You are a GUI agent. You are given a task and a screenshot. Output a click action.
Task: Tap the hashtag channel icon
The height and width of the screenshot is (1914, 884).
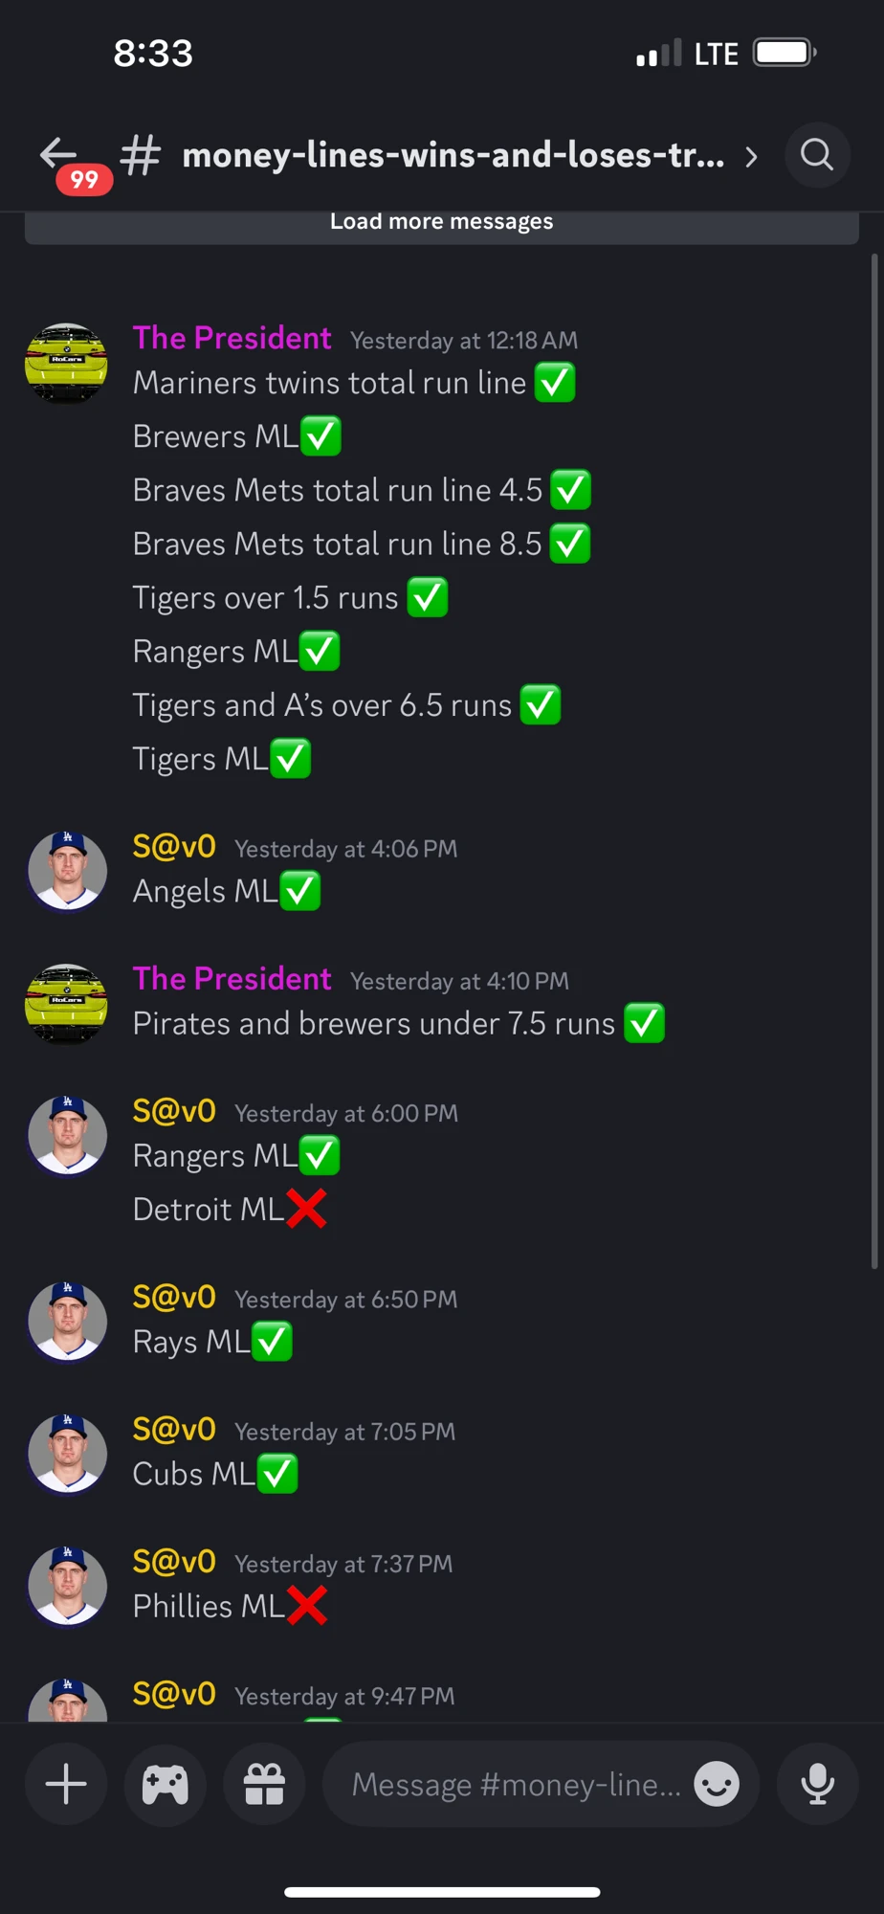141,155
